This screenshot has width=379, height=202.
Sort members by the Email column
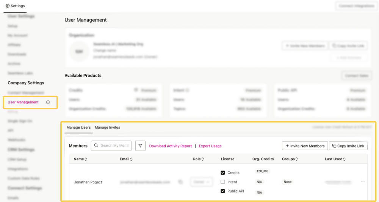126,159
